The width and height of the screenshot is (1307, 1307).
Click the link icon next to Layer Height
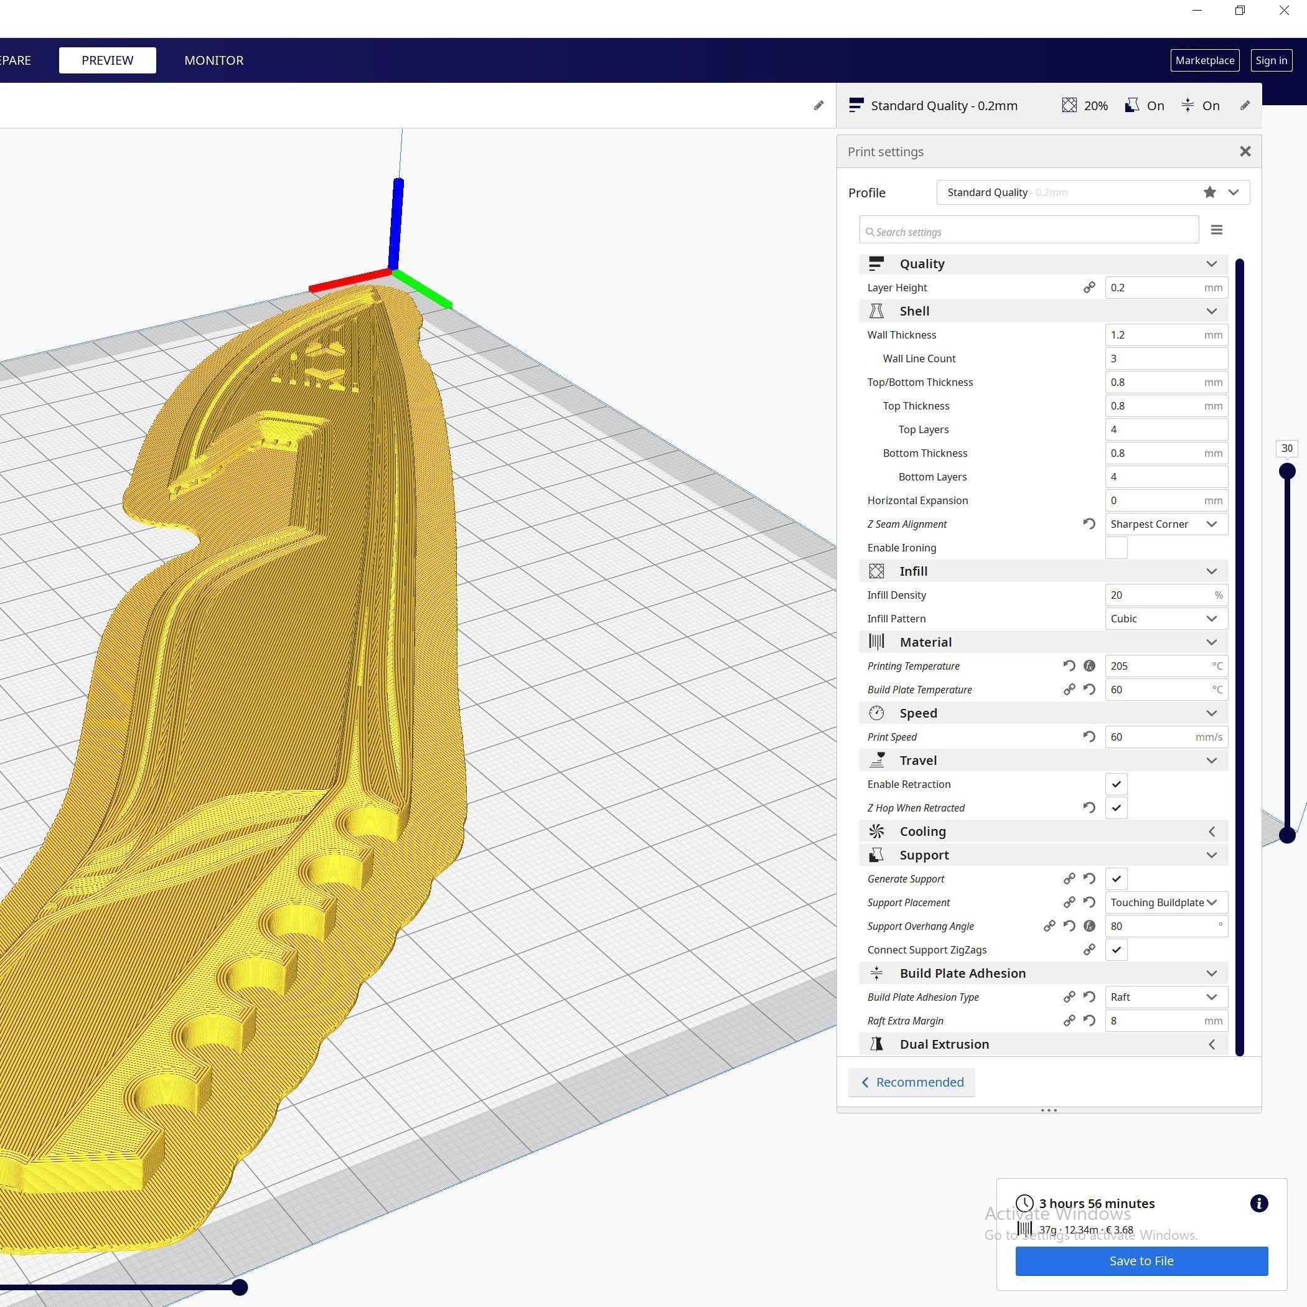(x=1089, y=288)
